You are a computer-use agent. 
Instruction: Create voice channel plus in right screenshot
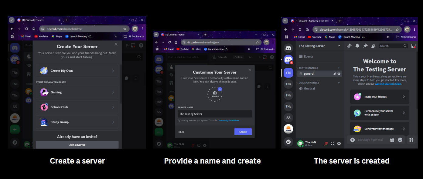click(339, 83)
